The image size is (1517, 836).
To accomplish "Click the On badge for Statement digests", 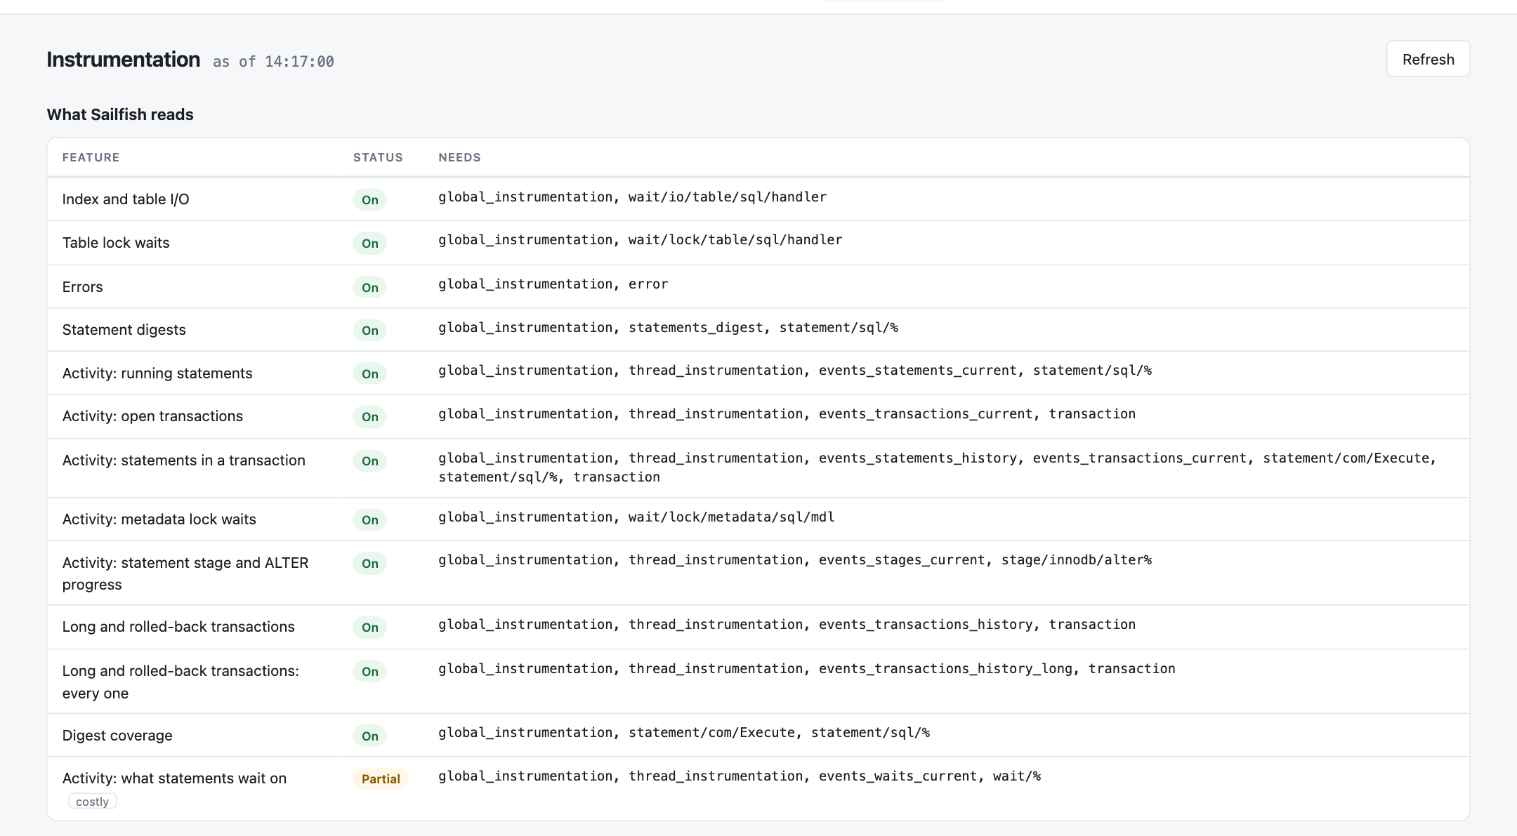I will (x=370, y=331).
